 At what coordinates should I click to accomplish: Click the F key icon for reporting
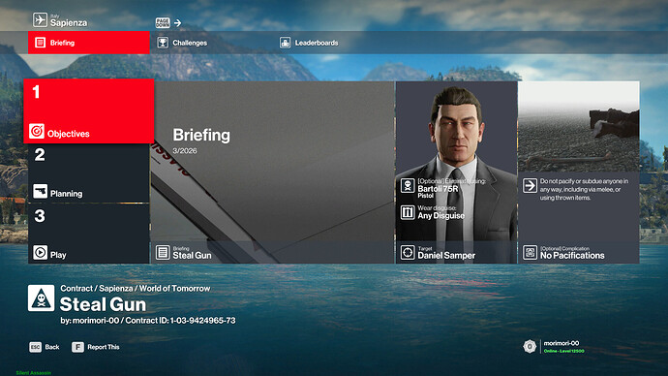tap(77, 347)
